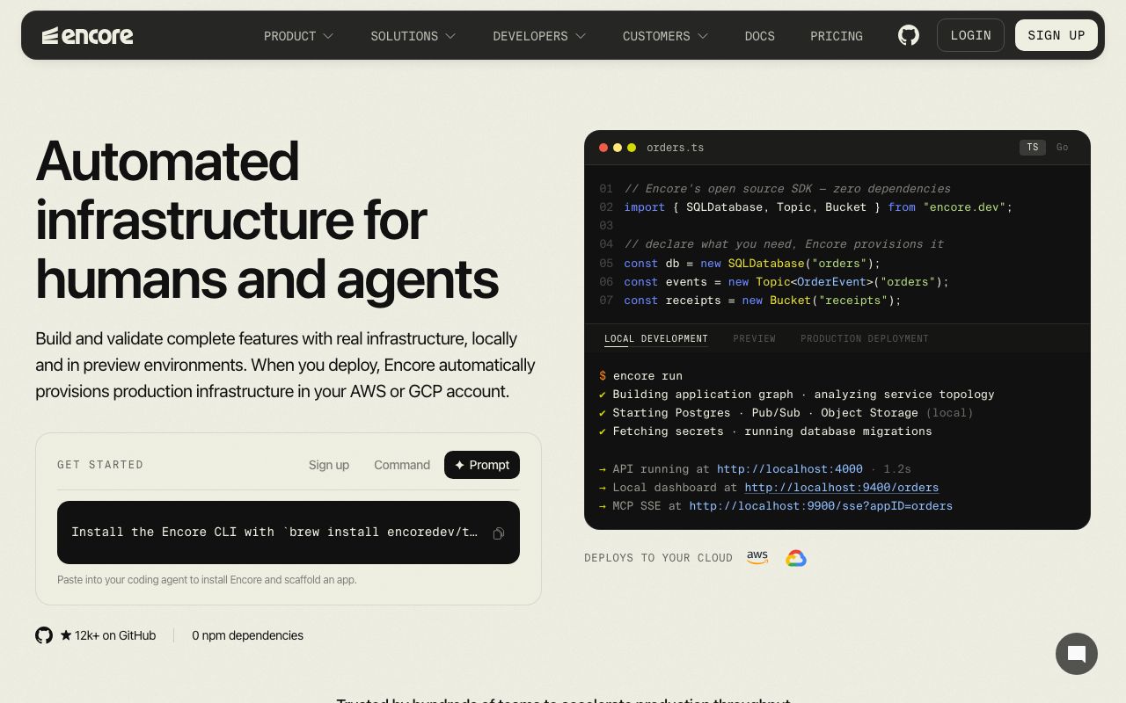Select the Preview tab
The width and height of the screenshot is (1126, 703).
(755, 338)
